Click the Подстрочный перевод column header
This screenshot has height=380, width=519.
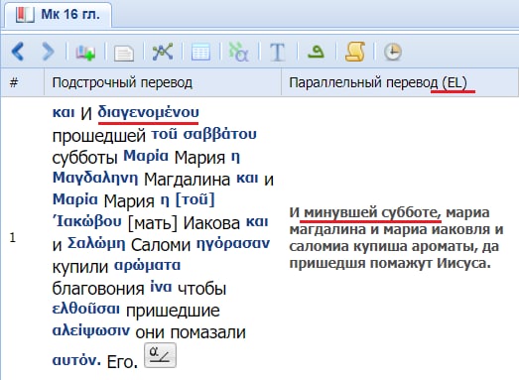163,82
